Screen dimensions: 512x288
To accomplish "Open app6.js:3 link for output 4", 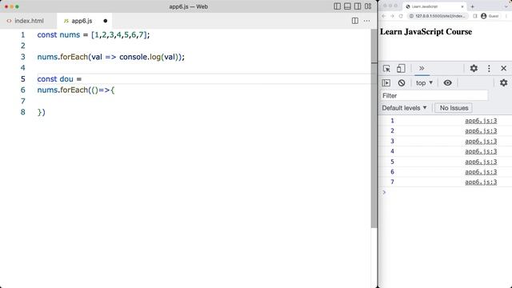I will 481,151.
